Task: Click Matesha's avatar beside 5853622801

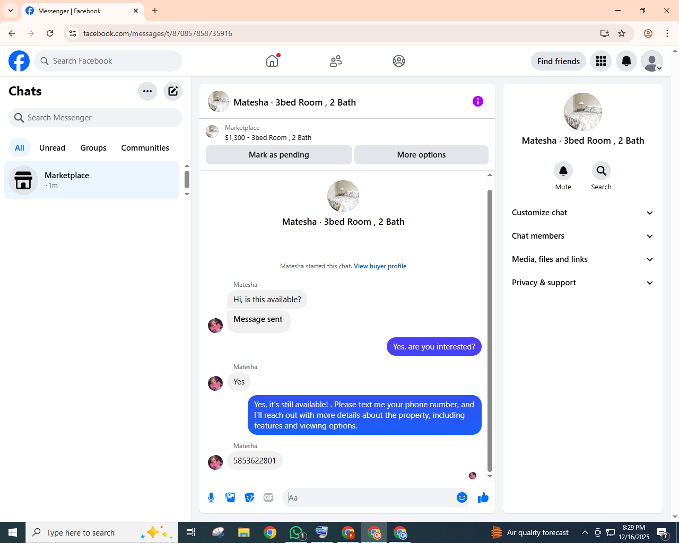Action: click(x=215, y=462)
